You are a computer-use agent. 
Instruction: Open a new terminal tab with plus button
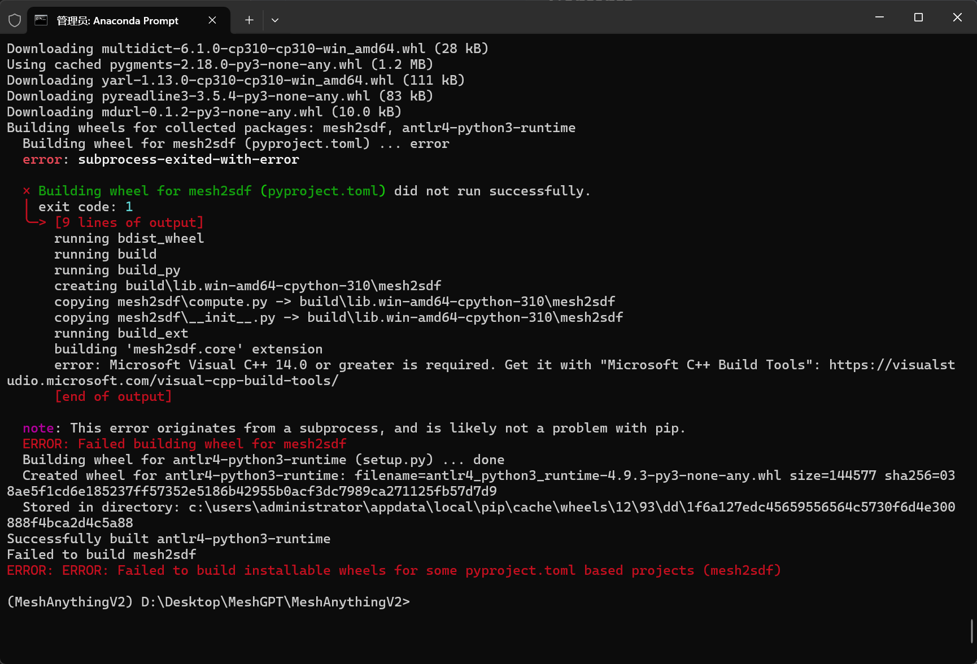pyautogui.click(x=249, y=20)
